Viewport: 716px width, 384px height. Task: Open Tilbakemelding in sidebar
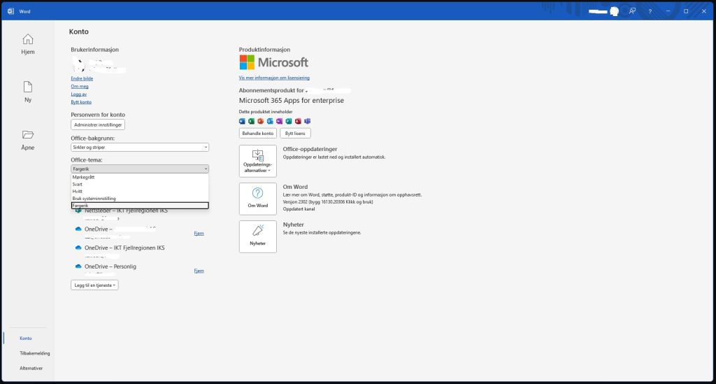click(x=35, y=353)
